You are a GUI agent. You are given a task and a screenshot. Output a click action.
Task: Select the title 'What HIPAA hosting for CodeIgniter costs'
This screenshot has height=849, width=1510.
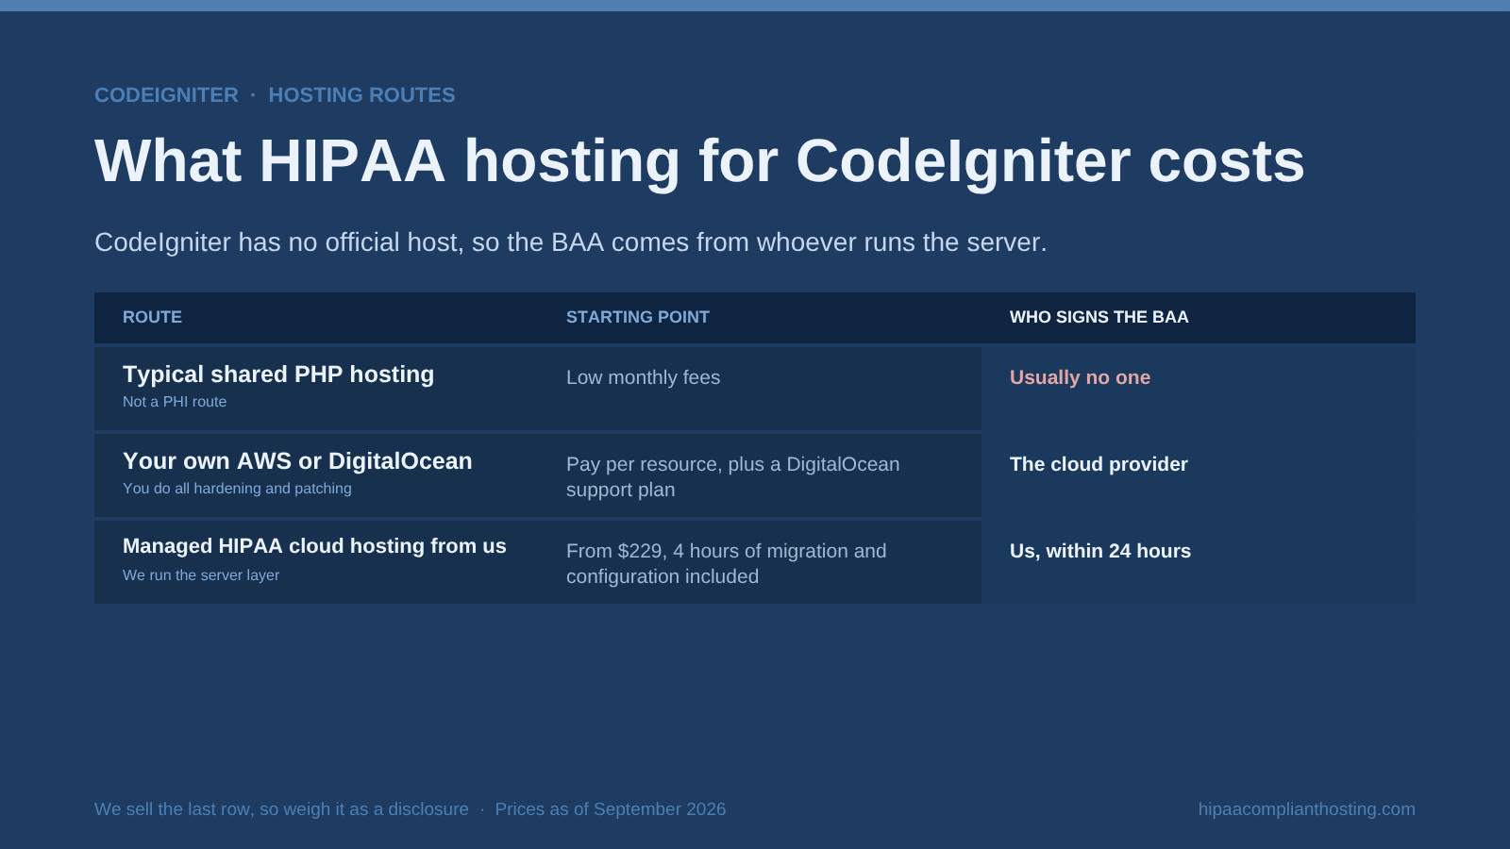click(x=699, y=160)
